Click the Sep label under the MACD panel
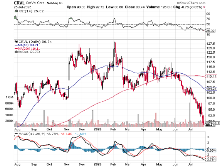This screenshot has width=220, height=167. click(x=34, y=164)
